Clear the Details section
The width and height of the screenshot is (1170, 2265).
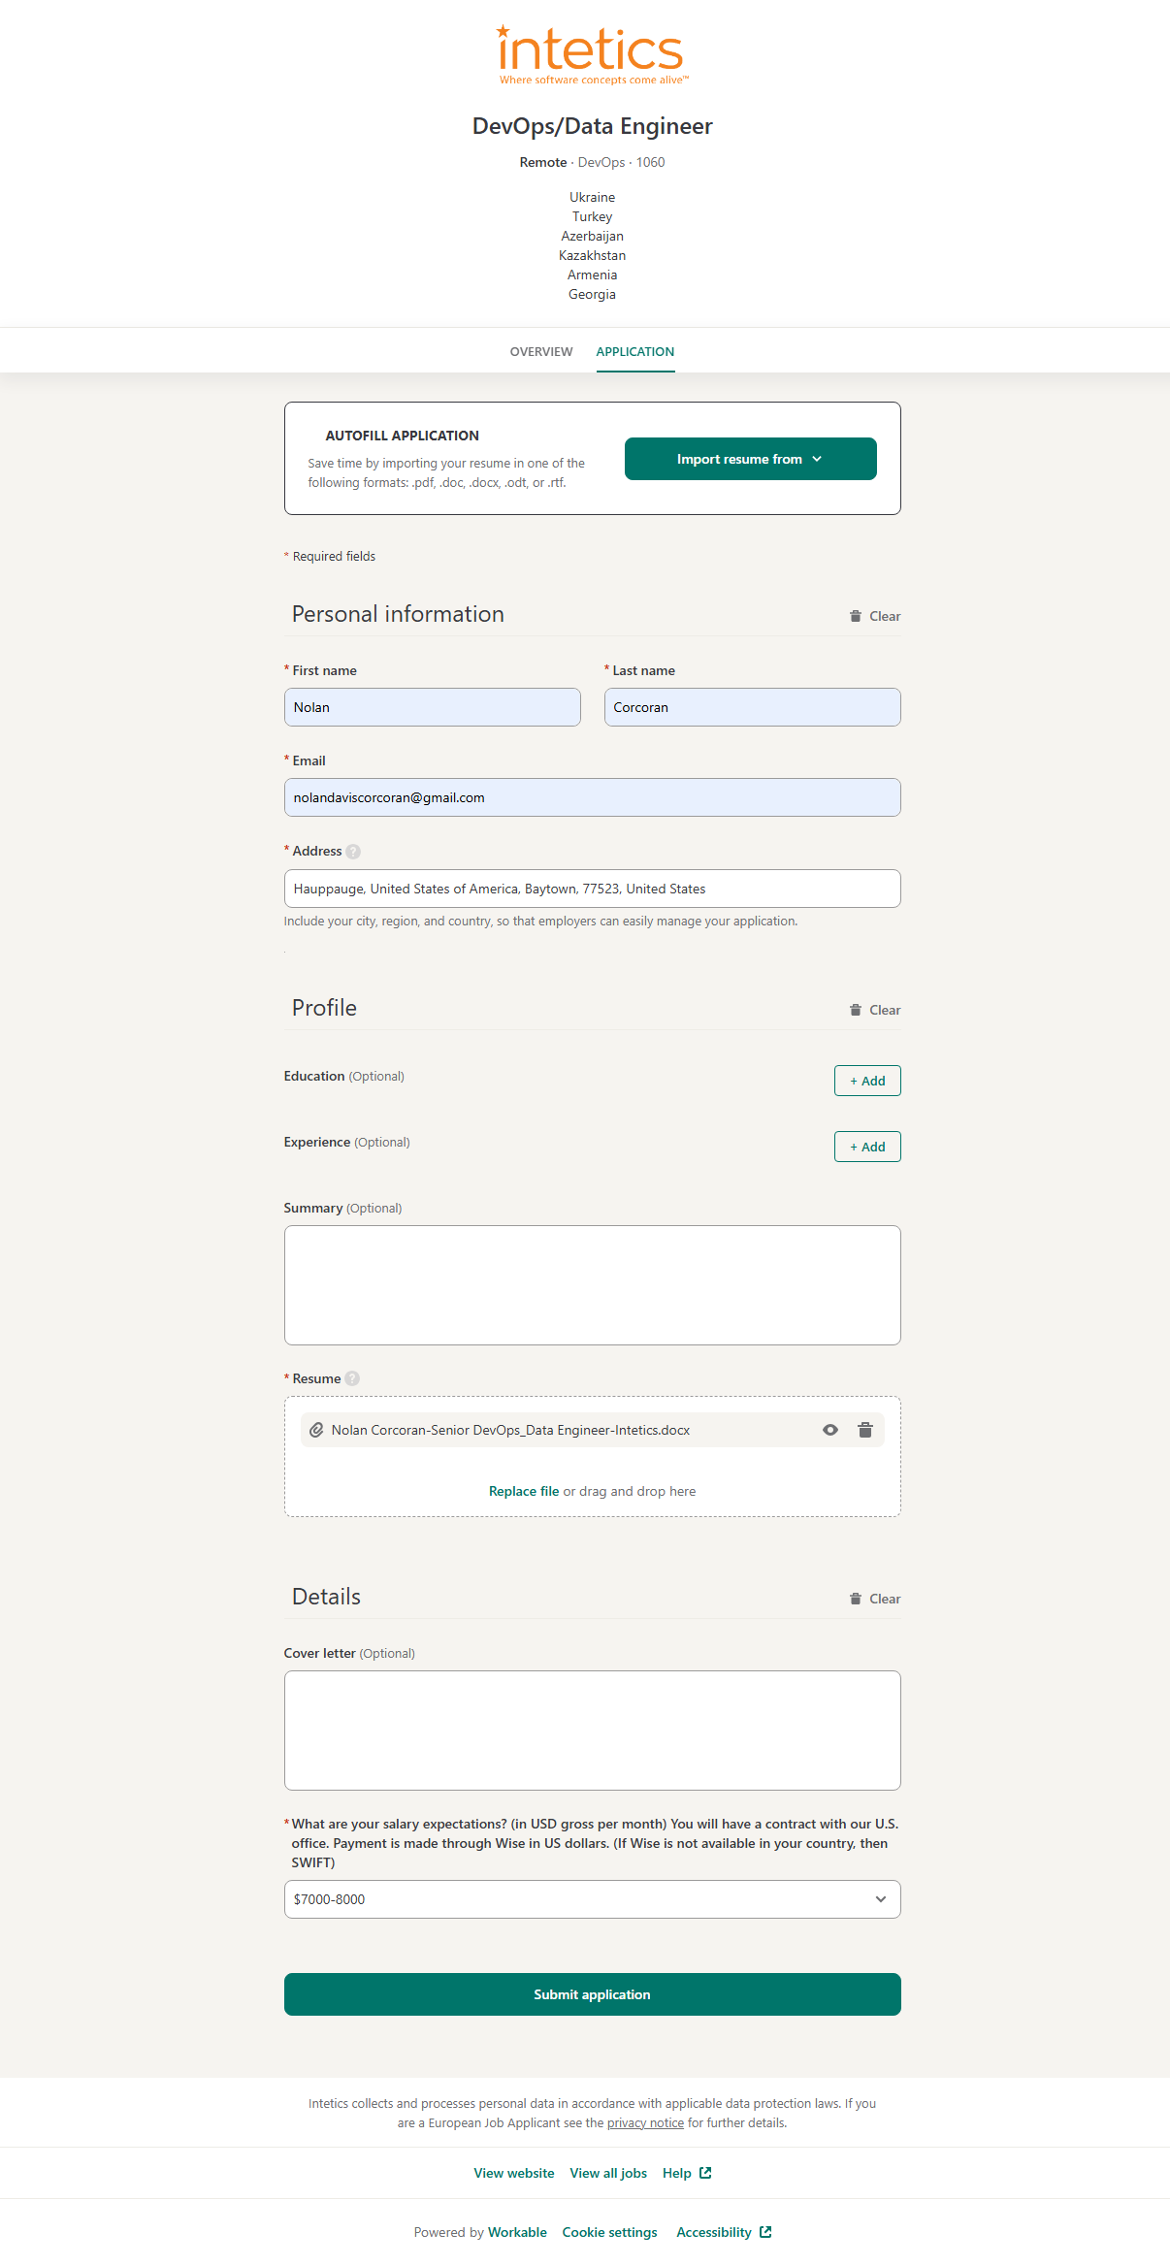pyautogui.click(x=875, y=1599)
